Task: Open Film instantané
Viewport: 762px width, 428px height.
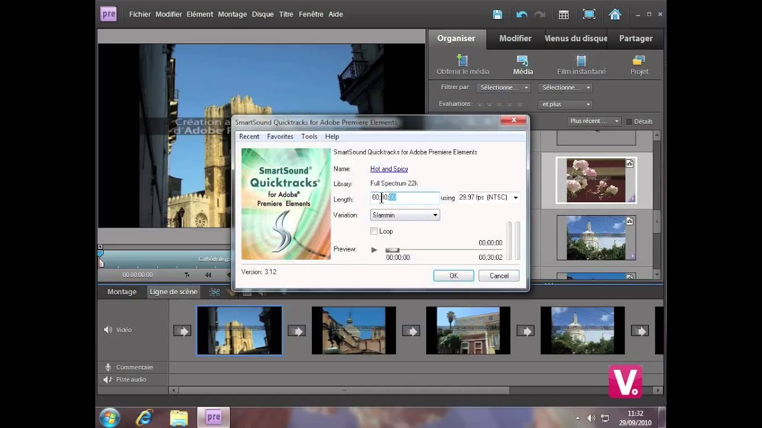Action: click(x=582, y=65)
